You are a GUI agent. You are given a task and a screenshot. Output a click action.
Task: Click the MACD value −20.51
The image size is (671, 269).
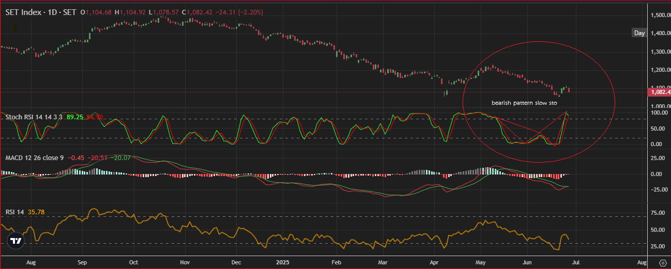point(98,157)
